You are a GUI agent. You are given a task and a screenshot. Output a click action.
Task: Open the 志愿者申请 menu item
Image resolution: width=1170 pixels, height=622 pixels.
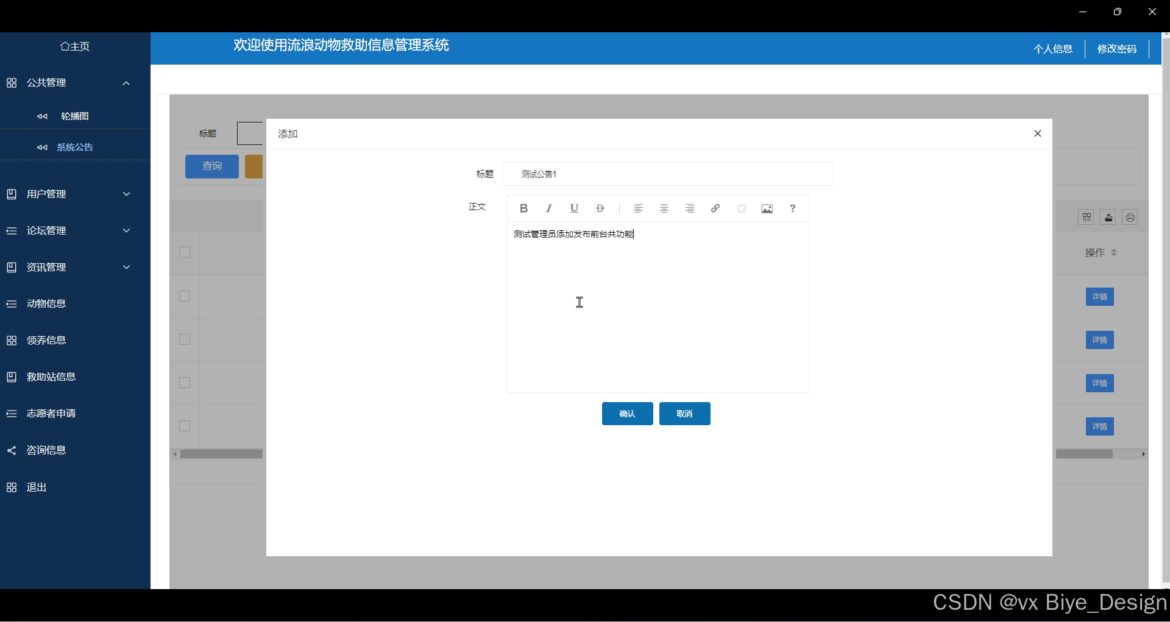coord(75,413)
